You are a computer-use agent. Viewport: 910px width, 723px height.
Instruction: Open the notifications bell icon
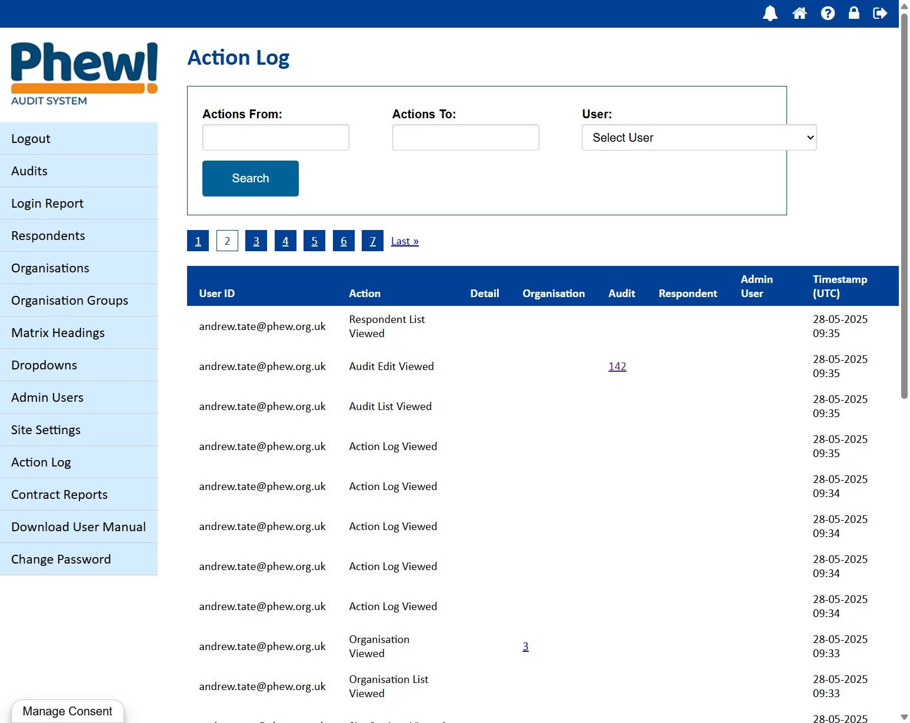click(x=770, y=13)
